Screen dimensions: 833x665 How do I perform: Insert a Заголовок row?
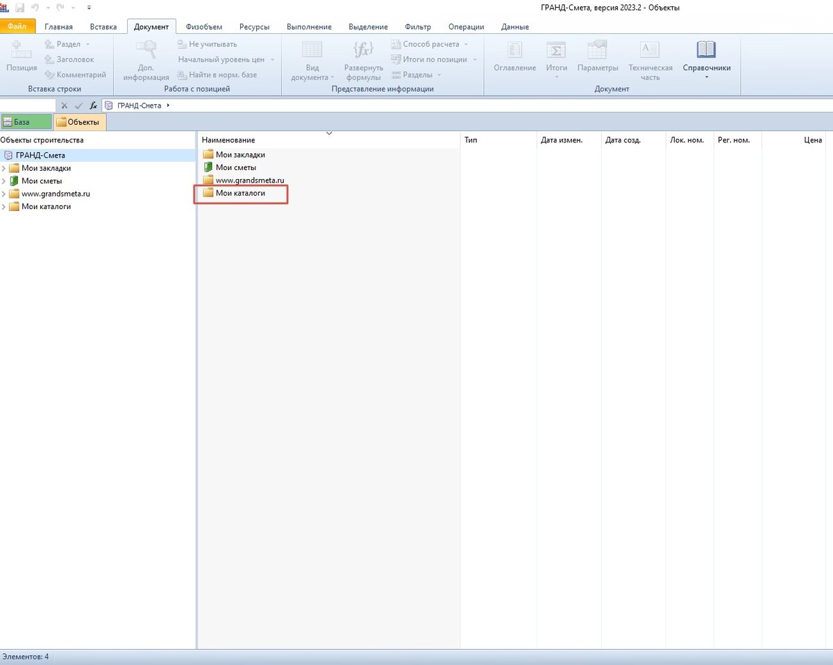(69, 59)
